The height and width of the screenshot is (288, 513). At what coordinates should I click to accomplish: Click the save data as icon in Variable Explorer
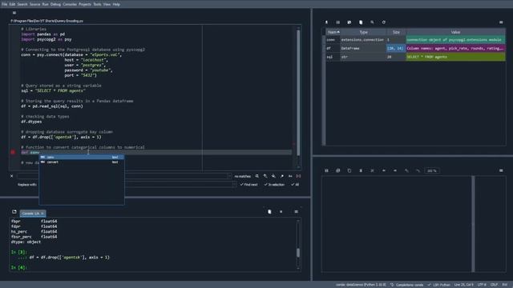coord(349,22)
